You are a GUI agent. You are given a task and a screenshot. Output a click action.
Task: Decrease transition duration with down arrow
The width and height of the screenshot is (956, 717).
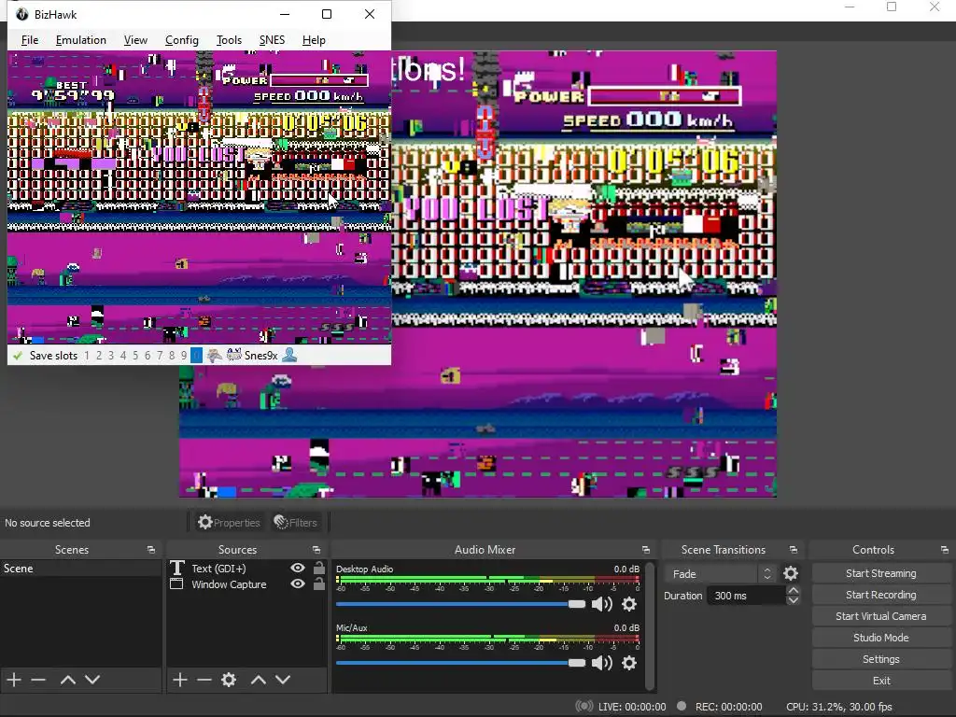pyautogui.click(x=793, y=600)
